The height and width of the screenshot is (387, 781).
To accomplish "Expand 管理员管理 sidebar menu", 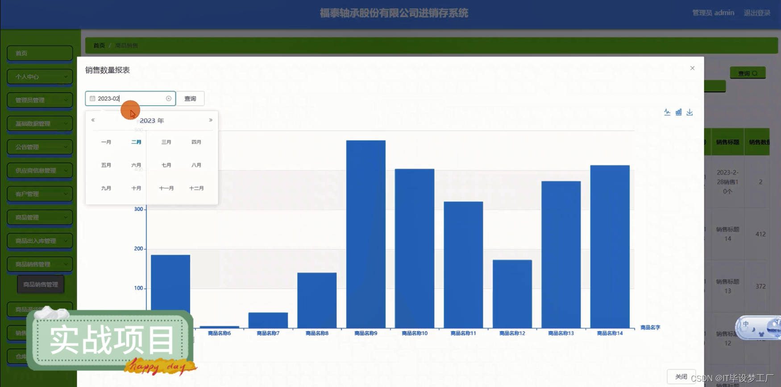I will coord(40,100).
